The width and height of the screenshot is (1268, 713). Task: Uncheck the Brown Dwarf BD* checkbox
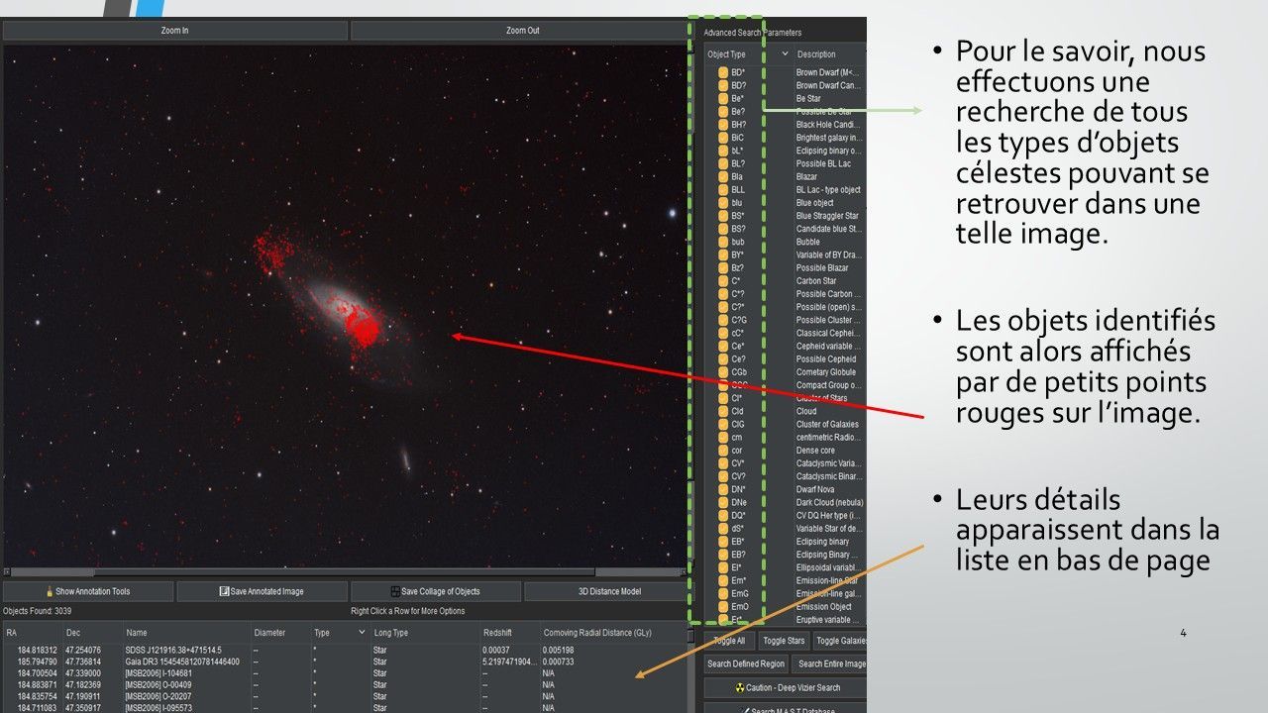723,72
